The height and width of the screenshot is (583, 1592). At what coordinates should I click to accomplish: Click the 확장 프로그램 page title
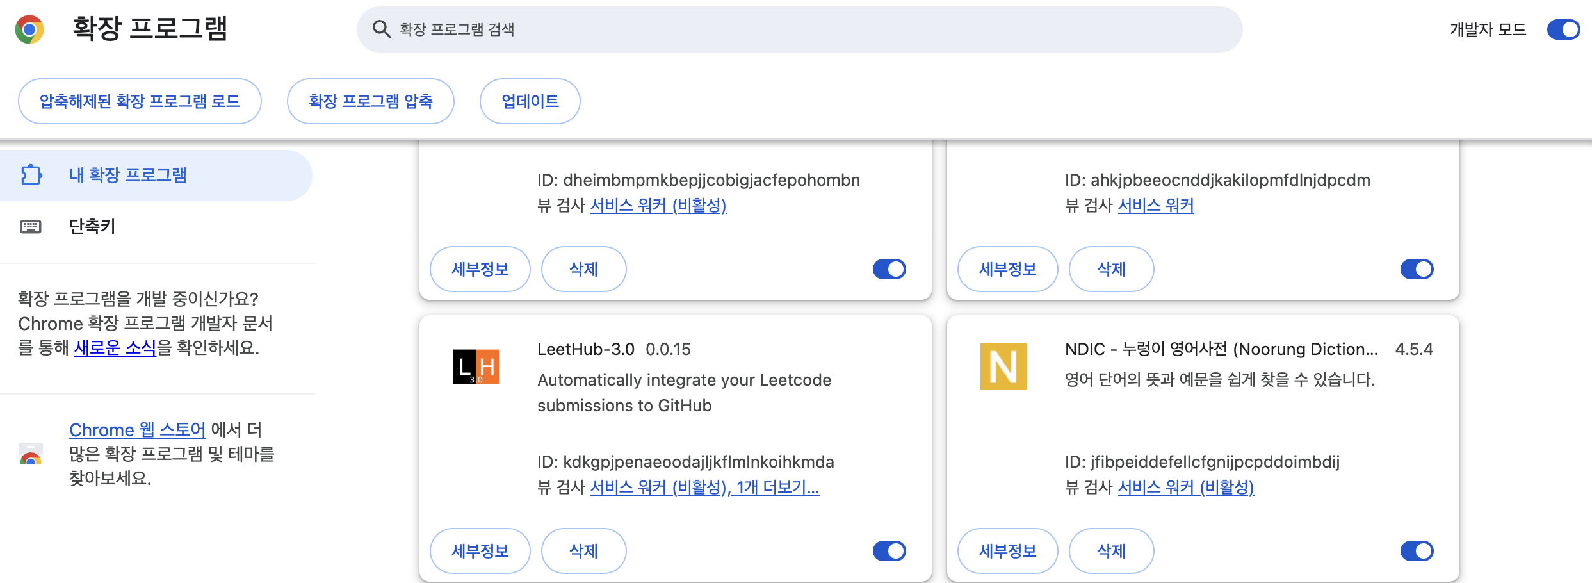[x=150, y=29]
